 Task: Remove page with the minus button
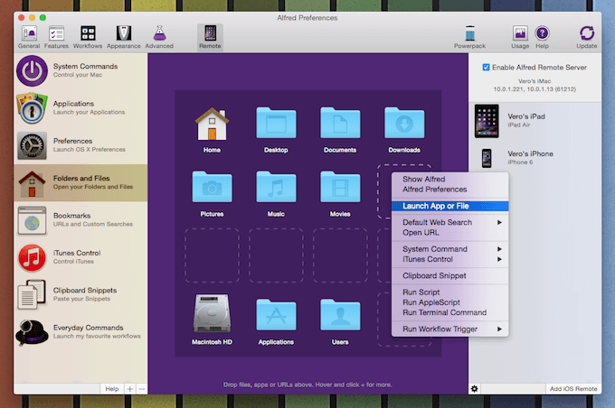click(x=142, y=389)
